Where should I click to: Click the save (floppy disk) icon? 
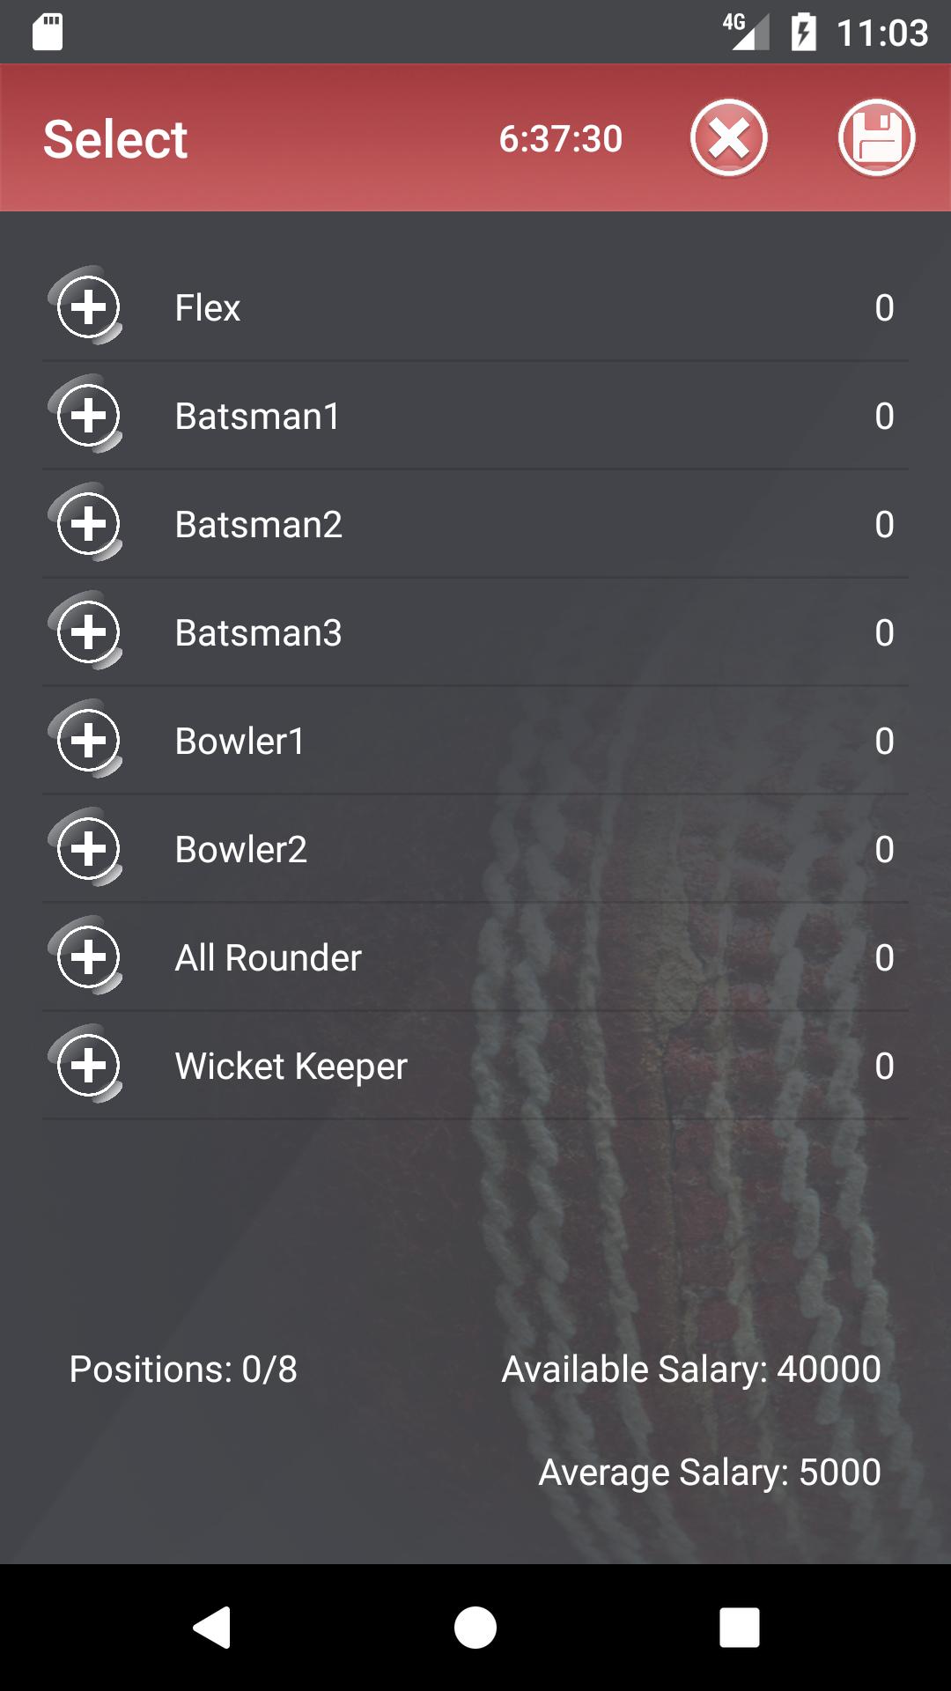point(876,137)
